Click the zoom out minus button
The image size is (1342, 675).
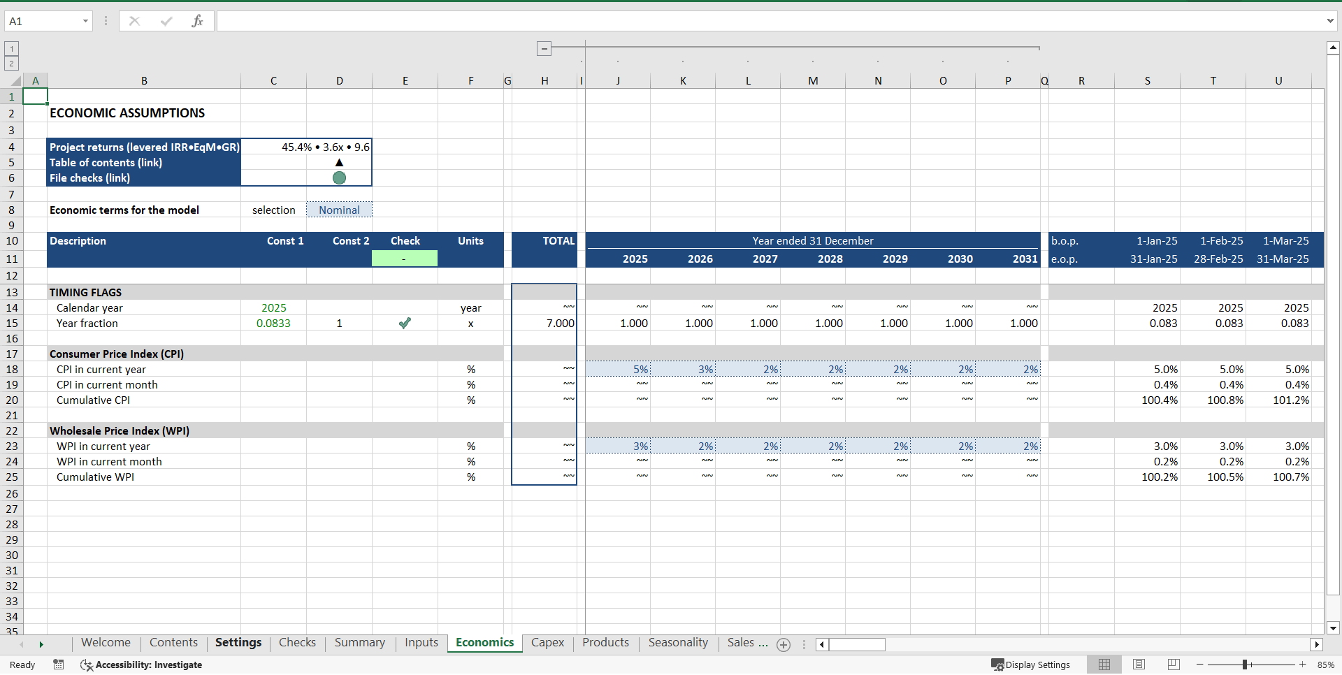[x=1200, y=665]
